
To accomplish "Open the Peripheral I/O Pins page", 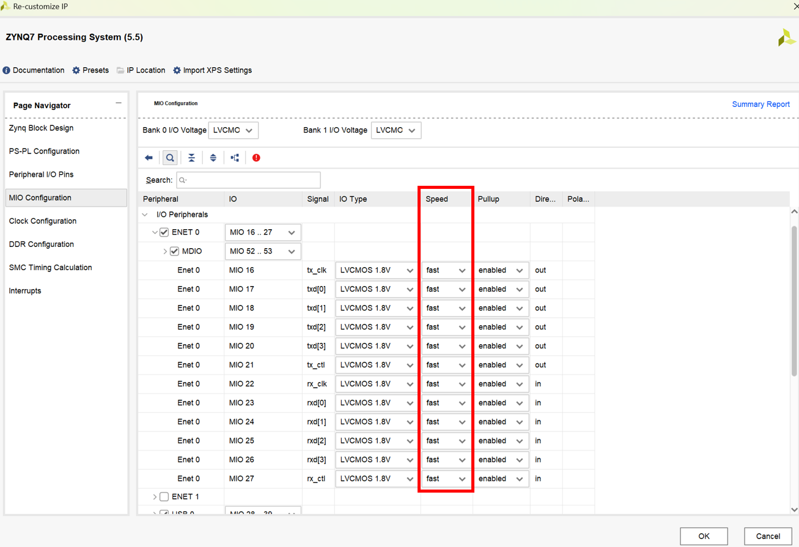I will tap(66, 174).
